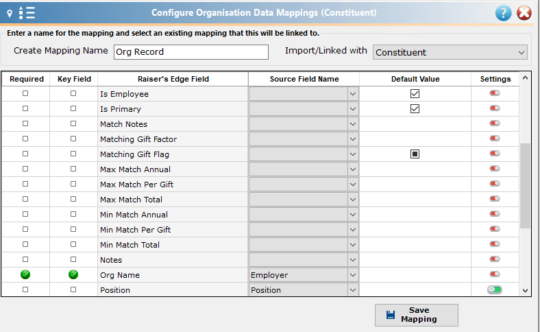Toggle the Is Employee settings switch
Screen dimensions: 540x332
(x=495, y=93)
